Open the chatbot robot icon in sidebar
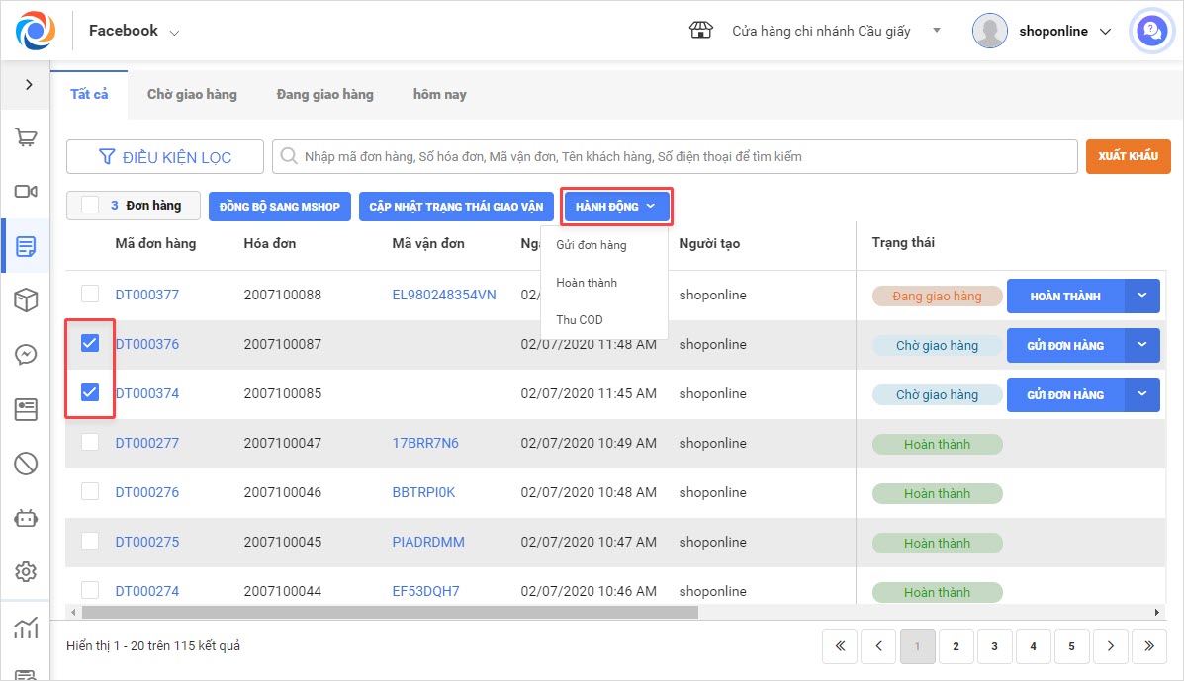The image size is (1184, 681). [x=27, y=517]
